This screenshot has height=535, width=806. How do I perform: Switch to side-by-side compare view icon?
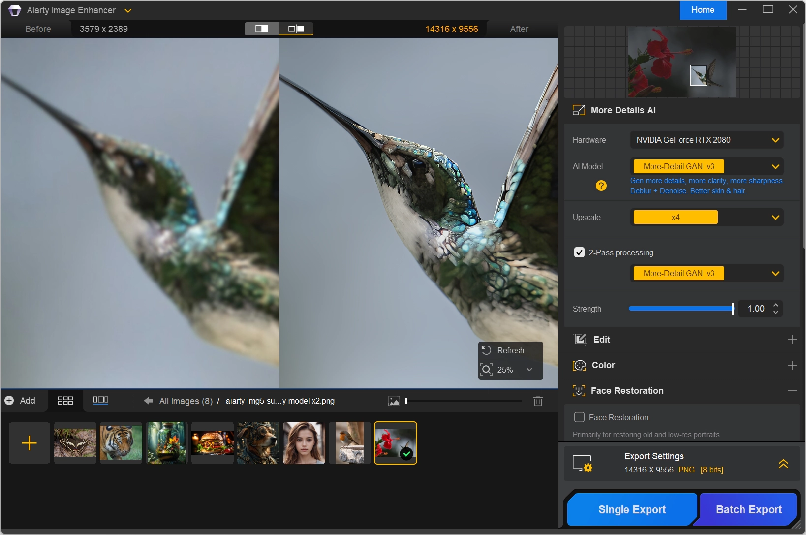pyautogui.click(x=296, y=29)
